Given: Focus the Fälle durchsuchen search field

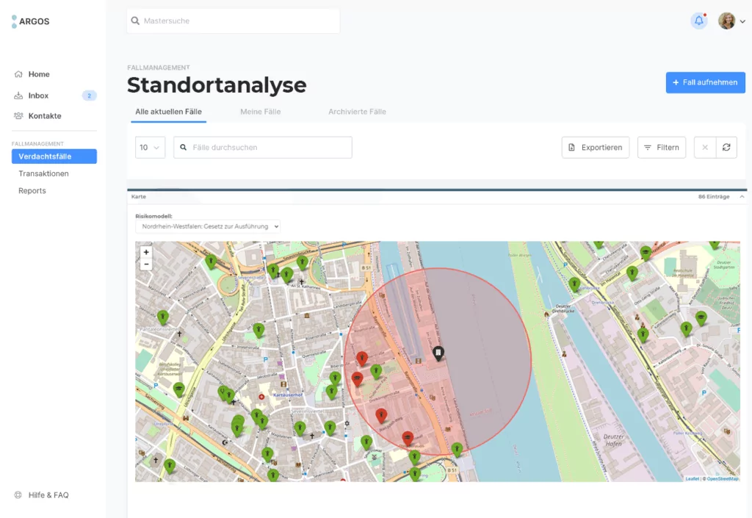Looking at the screenshot, I should coord(263,148).
